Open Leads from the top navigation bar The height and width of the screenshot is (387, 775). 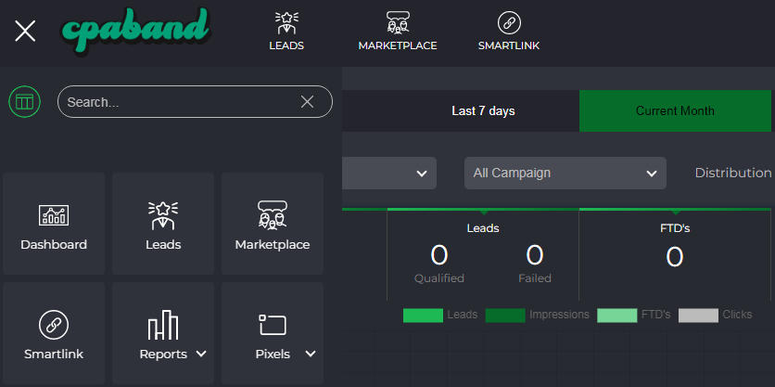coord(286,32)
